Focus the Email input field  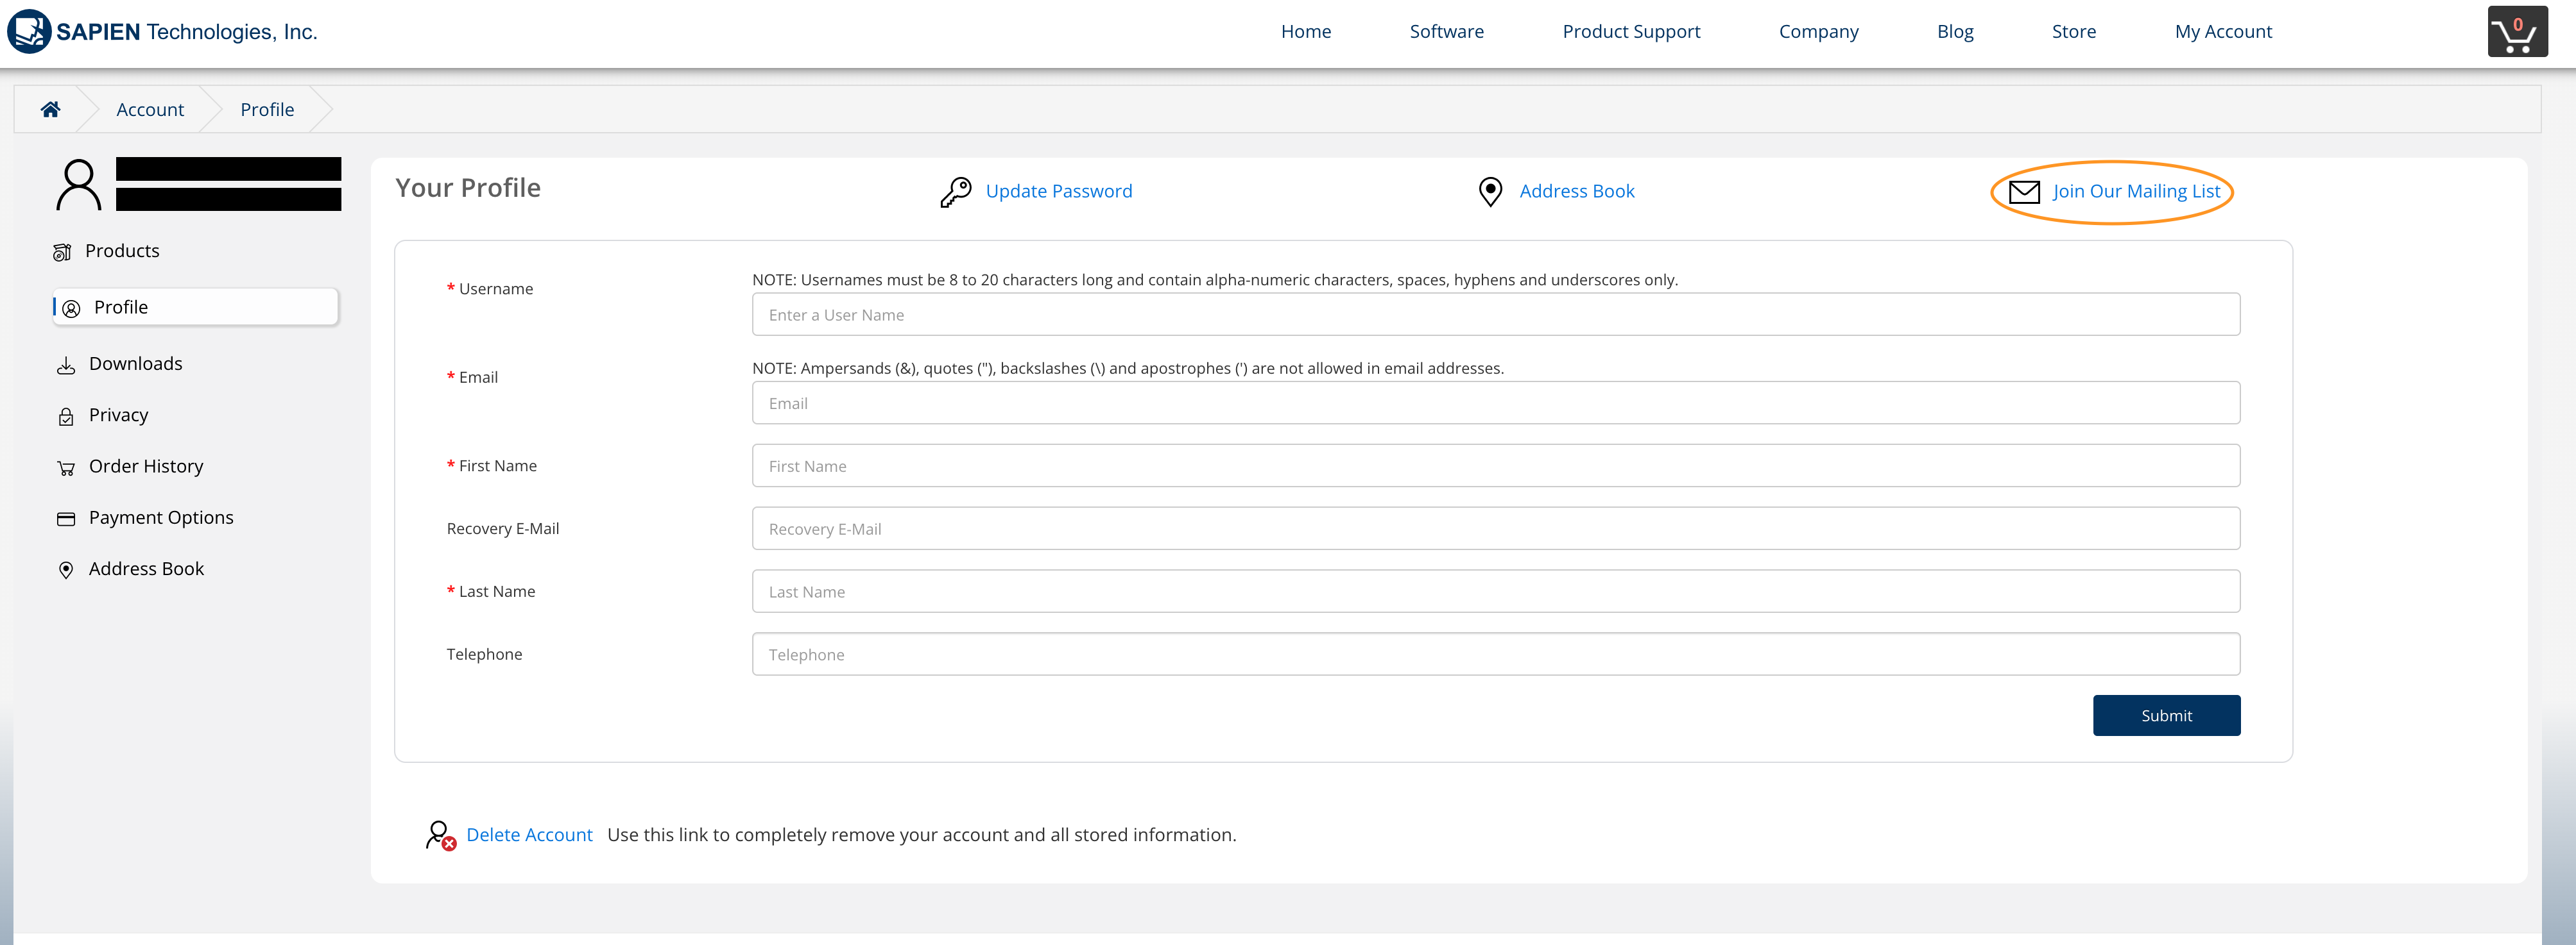1496,403
